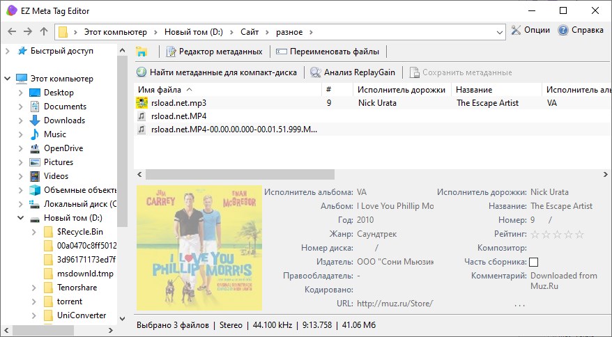Edit URL field http://muz.ru/Store/
The height and width of the screenshot is (337, 612).
coord(395,304)
